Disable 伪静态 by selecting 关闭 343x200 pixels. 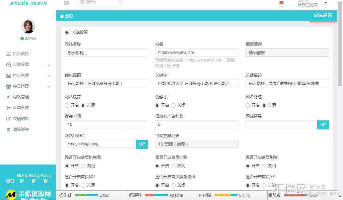174,105
